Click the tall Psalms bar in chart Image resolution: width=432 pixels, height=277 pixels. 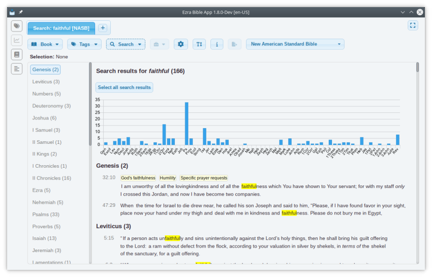coord(187,124)
